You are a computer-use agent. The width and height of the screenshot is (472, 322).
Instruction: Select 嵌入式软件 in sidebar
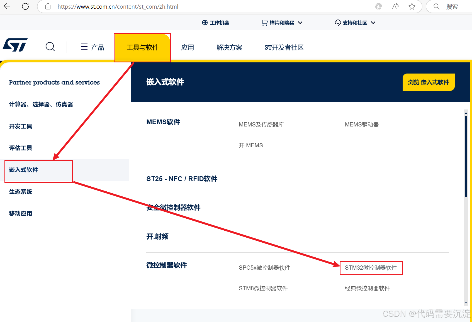[24, 170]
